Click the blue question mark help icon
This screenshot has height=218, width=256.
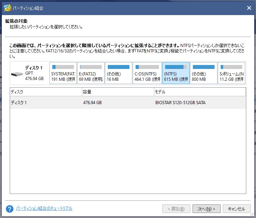click(10, 209)
